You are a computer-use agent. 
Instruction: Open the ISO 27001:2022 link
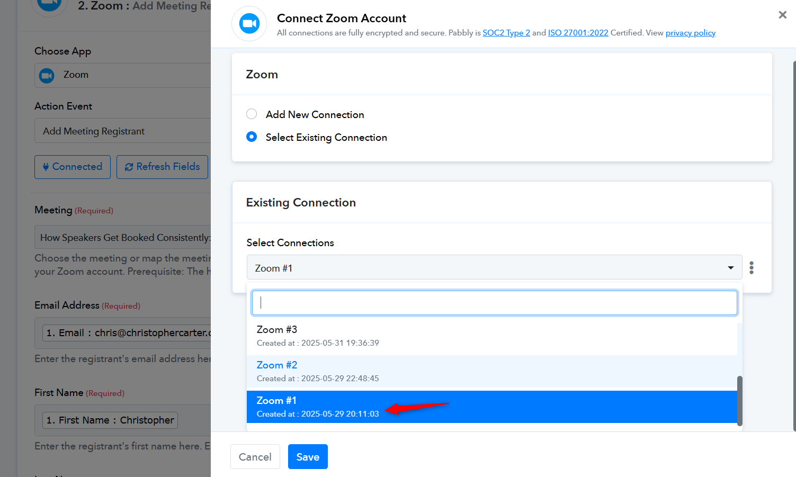578,33
